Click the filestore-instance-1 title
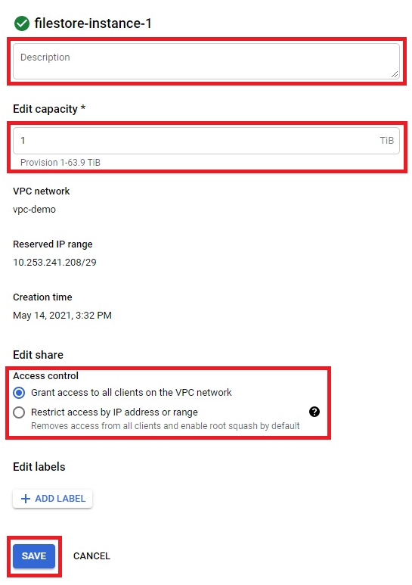 click(x=93, y=23)
